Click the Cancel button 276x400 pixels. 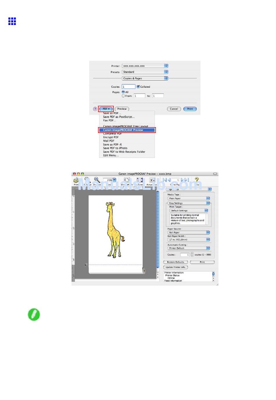coord(174,109)
